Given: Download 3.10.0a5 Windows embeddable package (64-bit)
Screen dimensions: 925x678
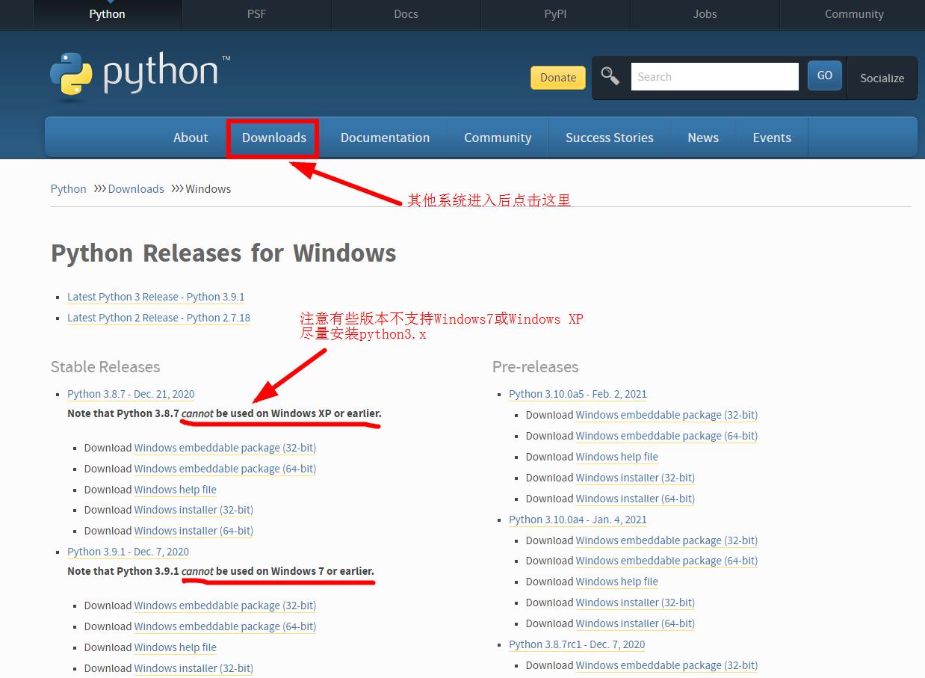Looking at the screenshot, I should 666,436.
